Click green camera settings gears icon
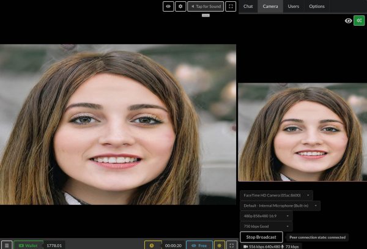 pyautogui.click(x=358, y=21)
